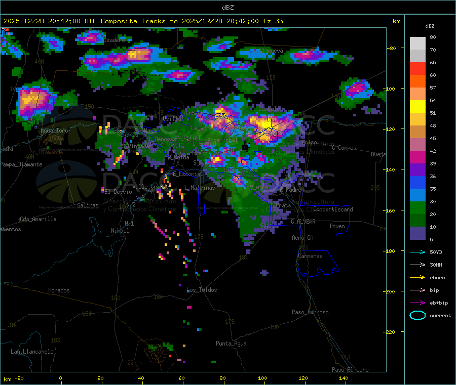Click the 'Paso_Barroso' map label
The image size is (456, 385).
tap(310, 312)
